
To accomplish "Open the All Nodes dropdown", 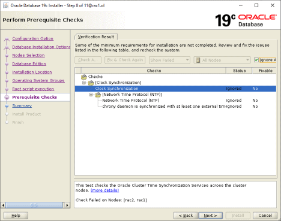I will click(x=222, y=60).
